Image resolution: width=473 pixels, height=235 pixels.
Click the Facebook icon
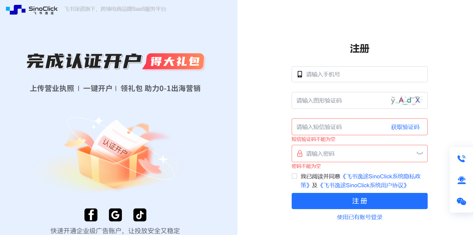91,215
